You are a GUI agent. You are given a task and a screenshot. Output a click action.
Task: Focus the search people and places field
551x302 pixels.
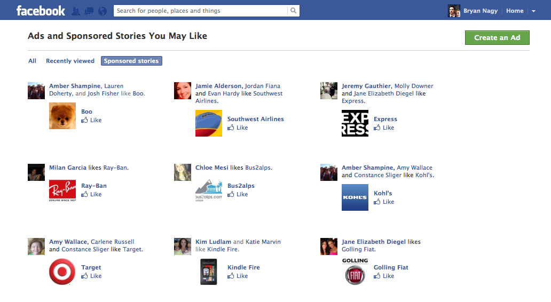click(x=200, y=11)
